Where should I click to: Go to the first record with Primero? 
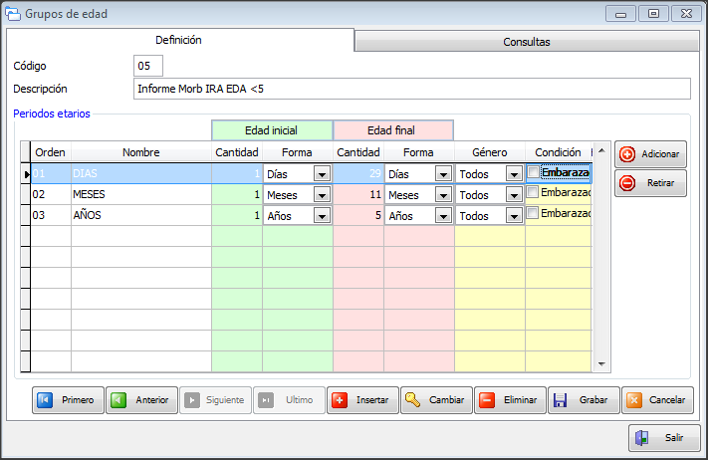68,400
